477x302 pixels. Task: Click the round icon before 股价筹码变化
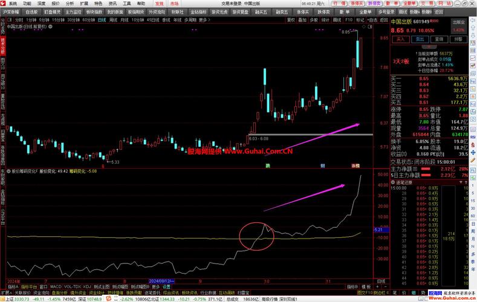[x=9, y=171]
